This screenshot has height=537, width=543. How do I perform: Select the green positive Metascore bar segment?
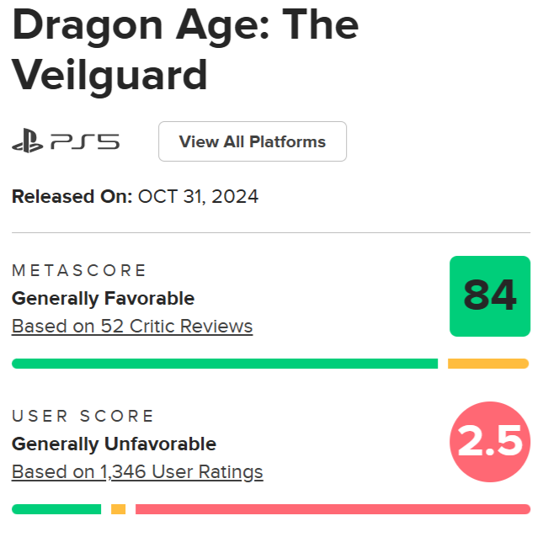tap(225, 364)
